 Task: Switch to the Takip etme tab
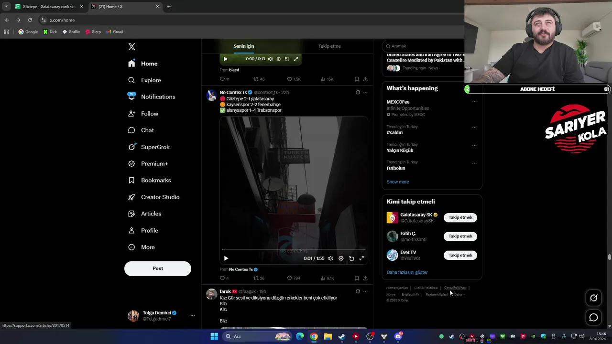329,46
